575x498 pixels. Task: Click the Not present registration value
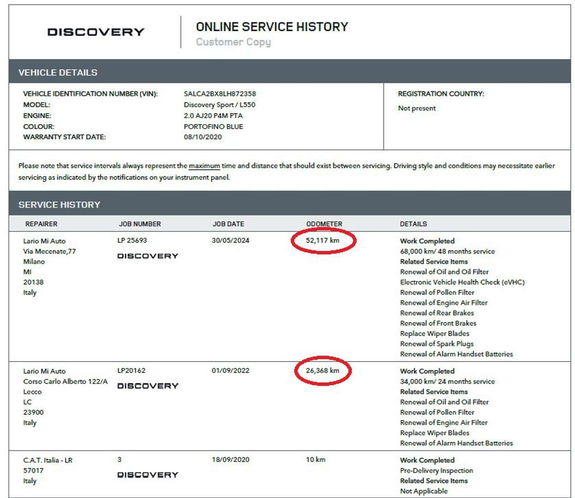tap(417, 108)
